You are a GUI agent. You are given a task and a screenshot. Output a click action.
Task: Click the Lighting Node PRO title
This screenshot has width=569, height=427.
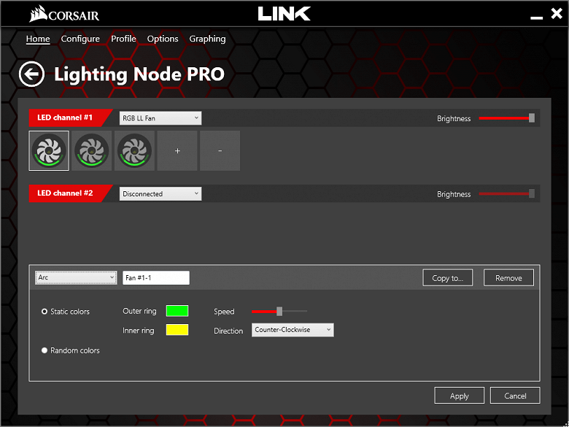(x=139, y=74)
